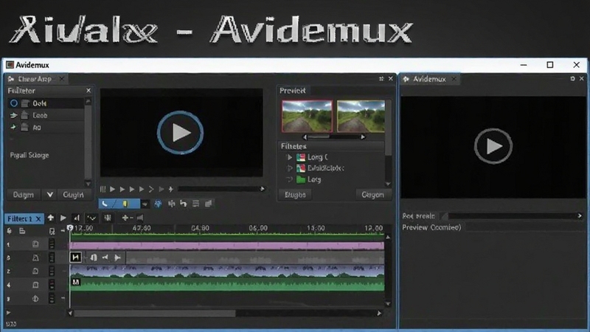
Task: Click the down arrow of the Filtetes panel scrollbar
Action: point(389,184)
